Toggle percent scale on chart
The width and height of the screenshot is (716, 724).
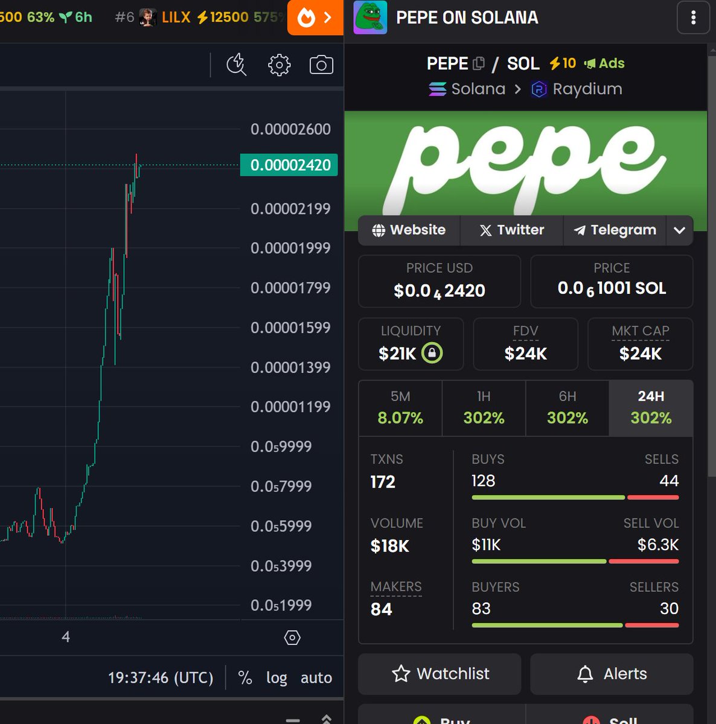tap(245, 678)
